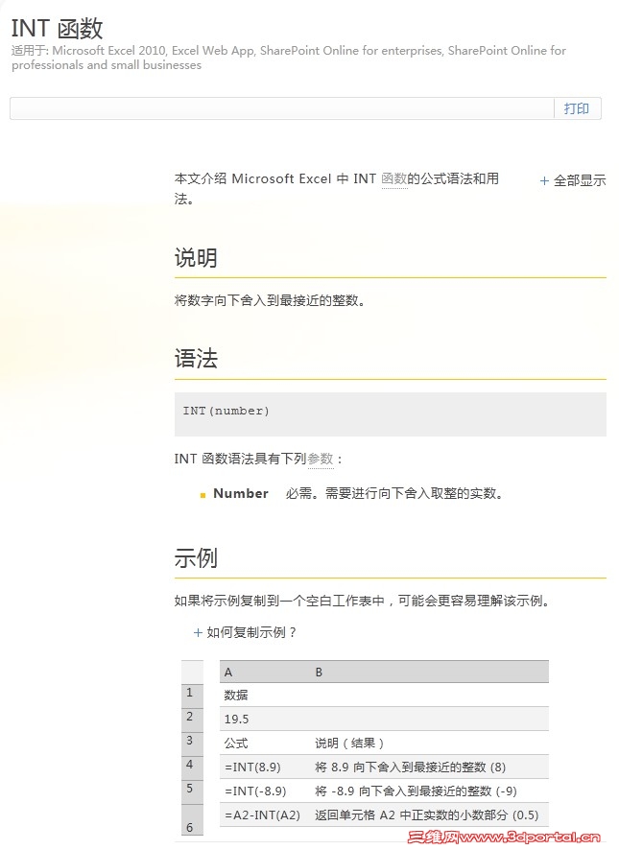Click the =A2-INT(A2) formula cell
This screenshot has height=850, width=619.
tap(263, 815)
